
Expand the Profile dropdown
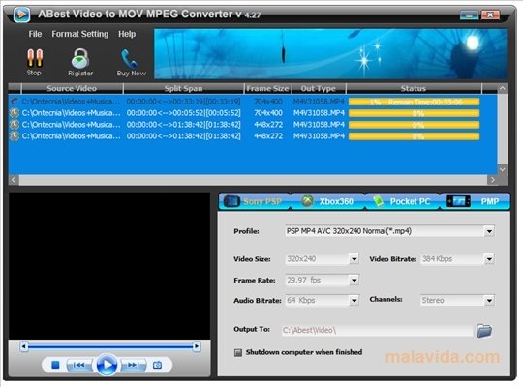[489, 231]
